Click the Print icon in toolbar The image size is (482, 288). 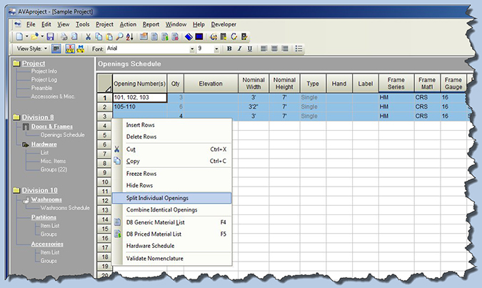[x=65, y=36]
